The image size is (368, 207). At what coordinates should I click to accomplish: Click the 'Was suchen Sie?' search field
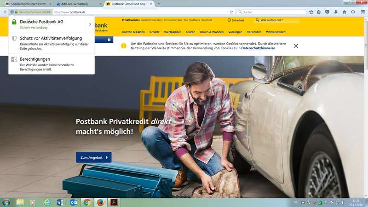click(278, 20)
